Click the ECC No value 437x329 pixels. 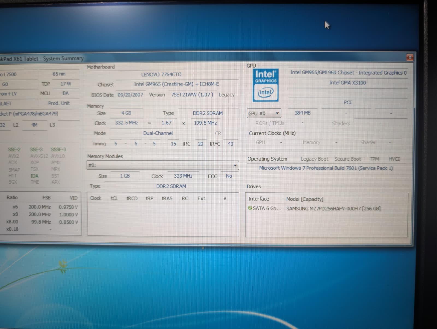tap(229, 176)
